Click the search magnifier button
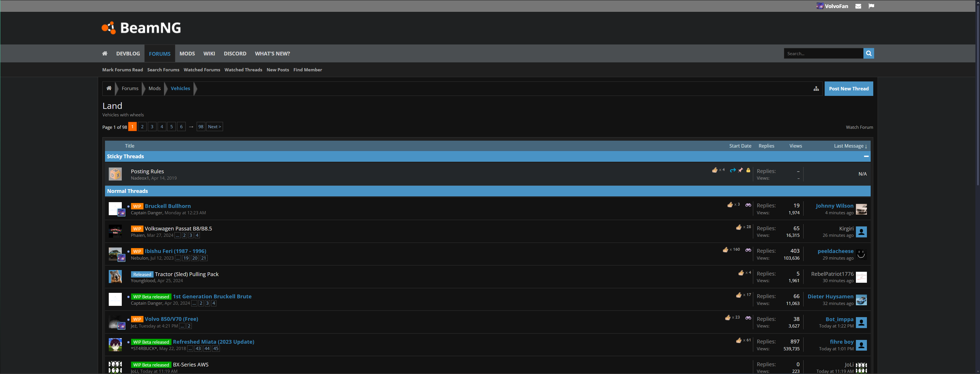The width and height of the screenshot is (980, 374). click(869, 53)
